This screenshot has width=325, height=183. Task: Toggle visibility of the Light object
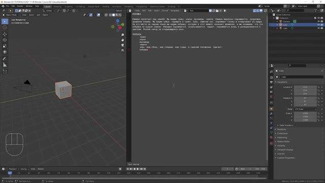tap(318, 28)
